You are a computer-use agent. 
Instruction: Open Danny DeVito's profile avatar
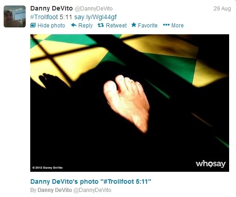[15, 16]
